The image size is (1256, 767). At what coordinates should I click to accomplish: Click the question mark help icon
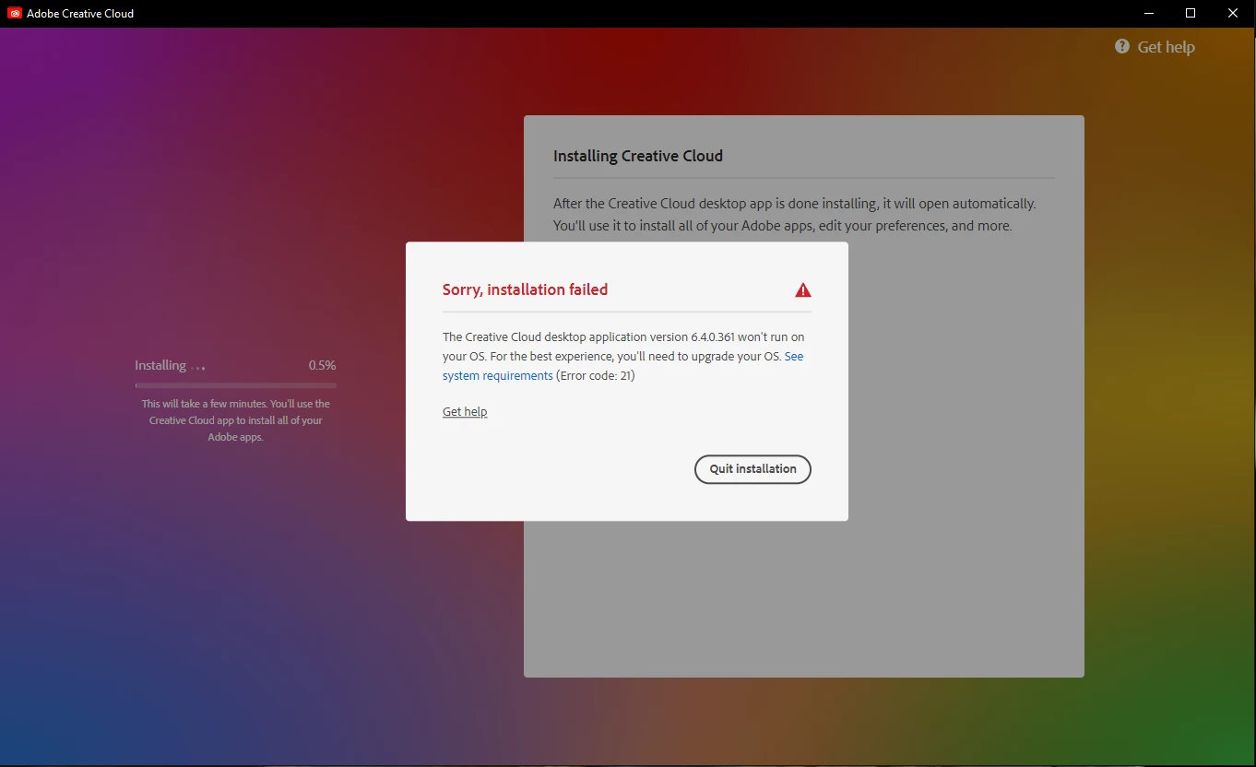coord(1122,47)
